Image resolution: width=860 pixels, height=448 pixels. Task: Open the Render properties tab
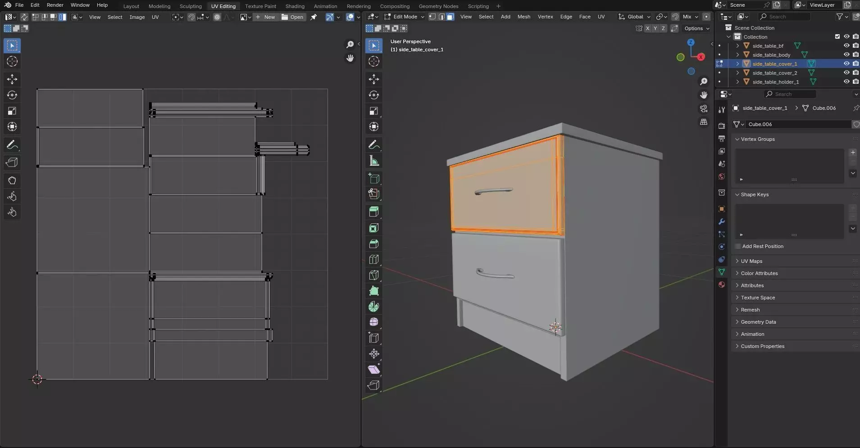point(722,126)
